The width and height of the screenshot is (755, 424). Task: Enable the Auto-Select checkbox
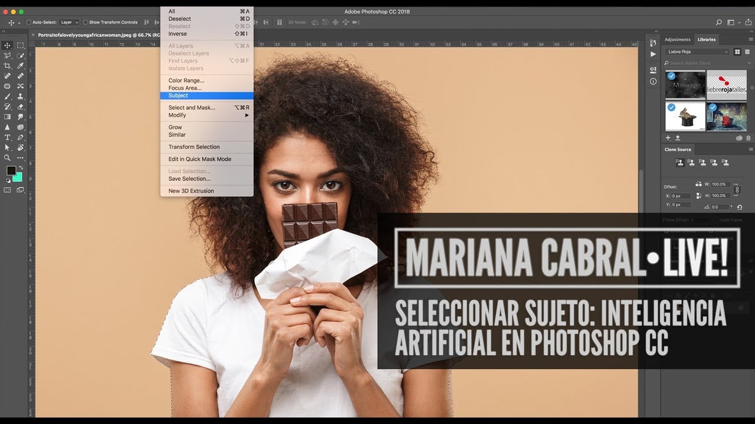pos(29,22)
